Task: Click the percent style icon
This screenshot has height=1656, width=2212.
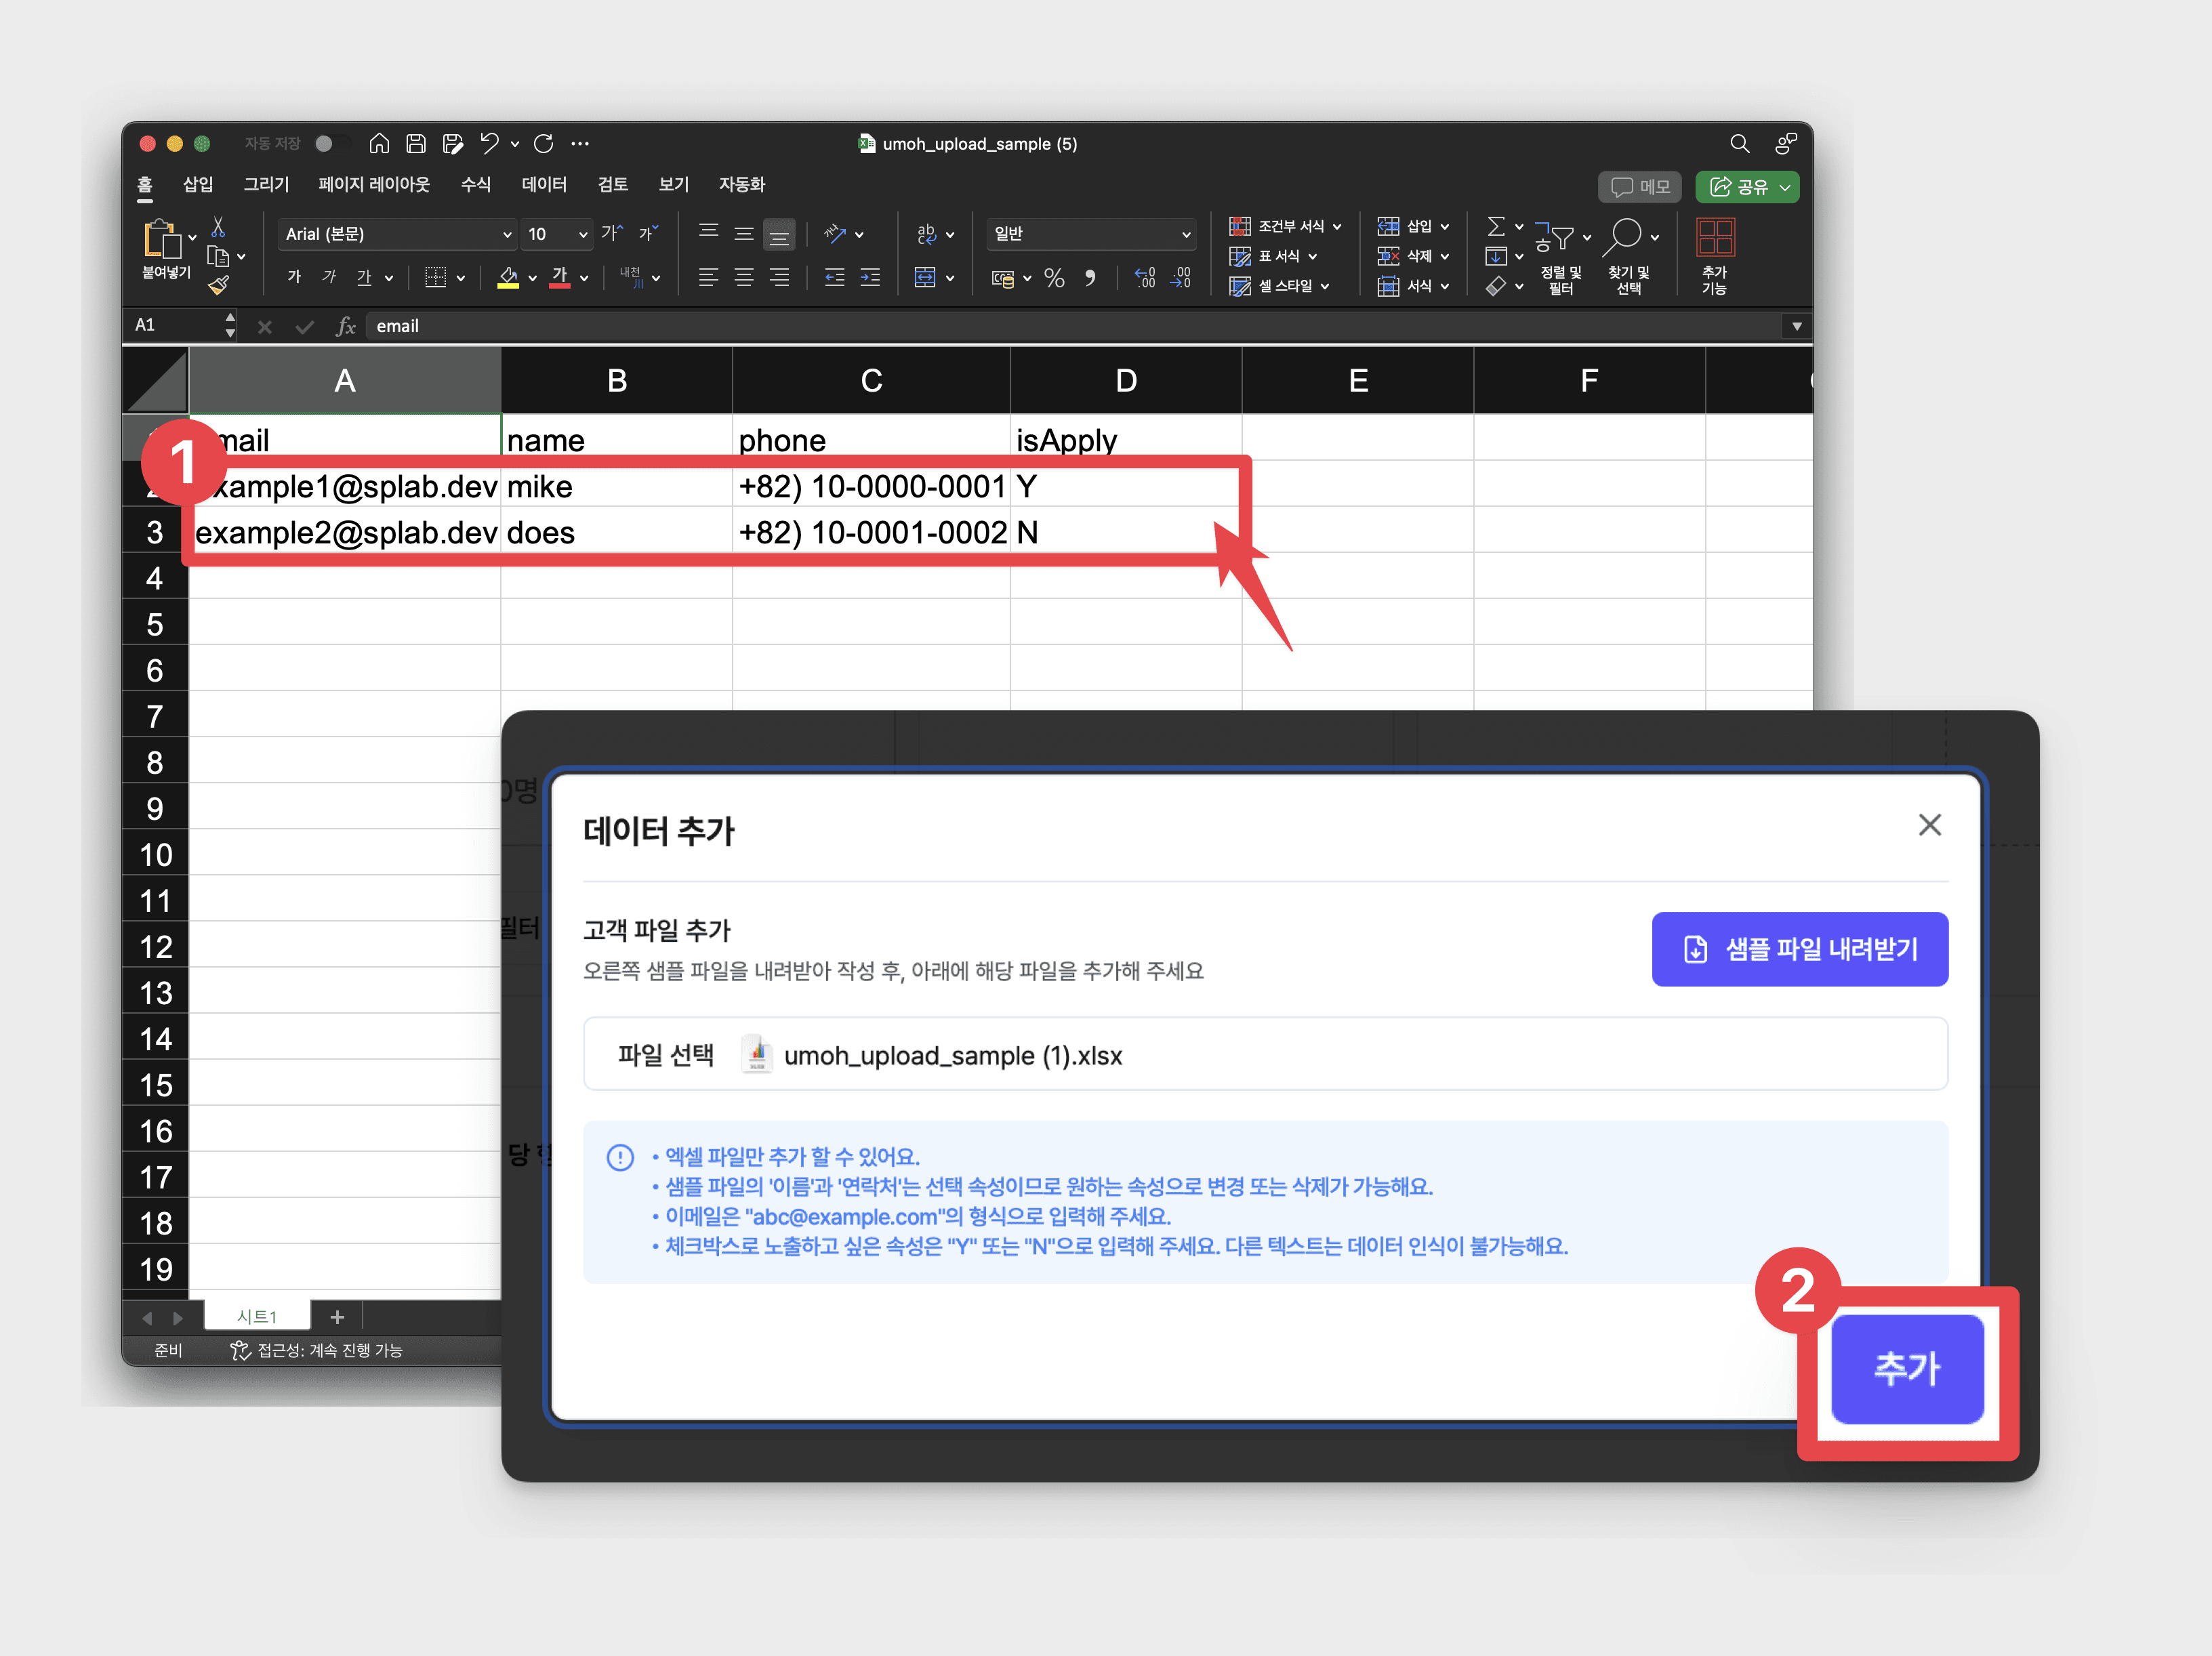Action: point(1054,278)
